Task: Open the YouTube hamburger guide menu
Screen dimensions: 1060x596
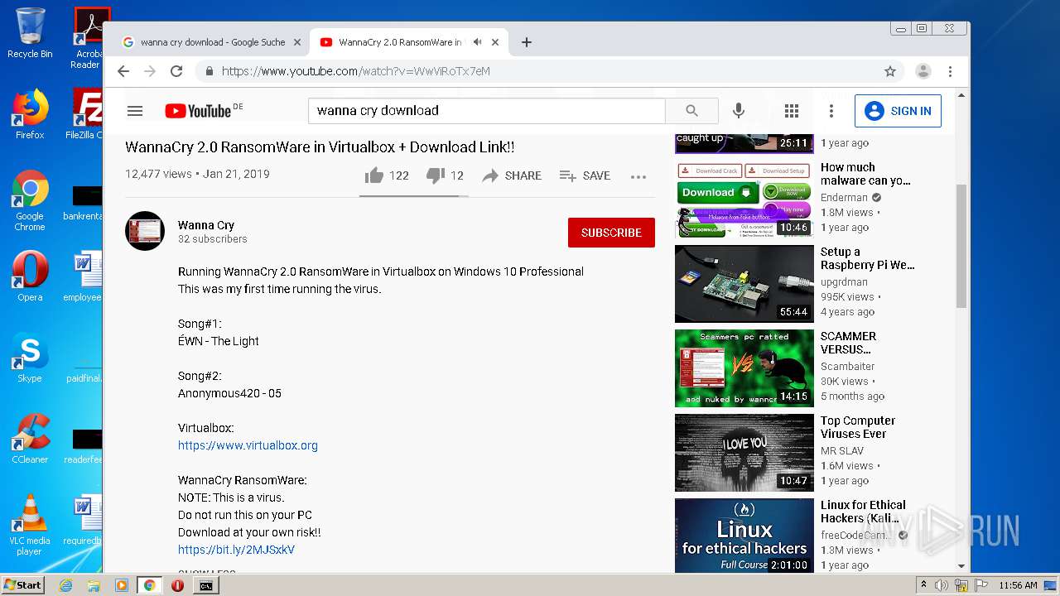Action: point(135,111)
